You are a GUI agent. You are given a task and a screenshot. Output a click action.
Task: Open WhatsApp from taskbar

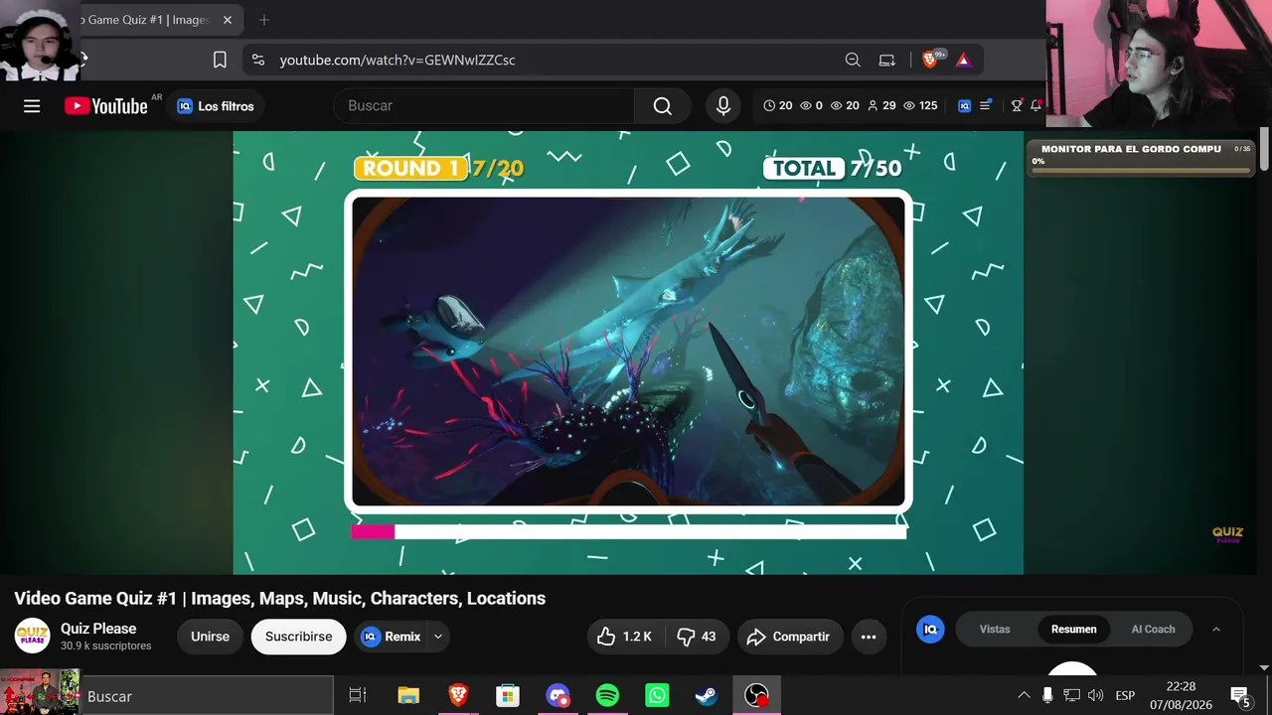[x=657, y=696]
